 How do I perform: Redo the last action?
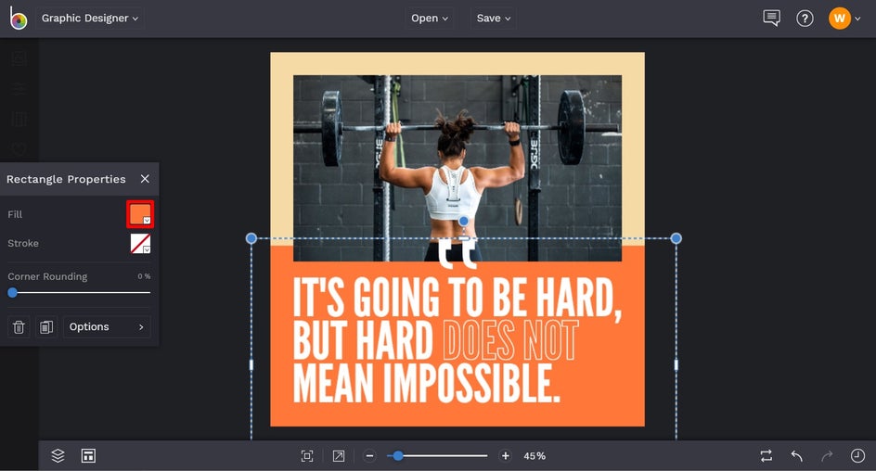pos(827,456)
